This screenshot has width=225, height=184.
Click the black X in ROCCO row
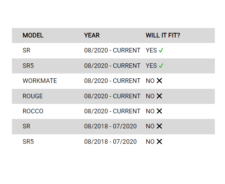click(x=159, y=111)
